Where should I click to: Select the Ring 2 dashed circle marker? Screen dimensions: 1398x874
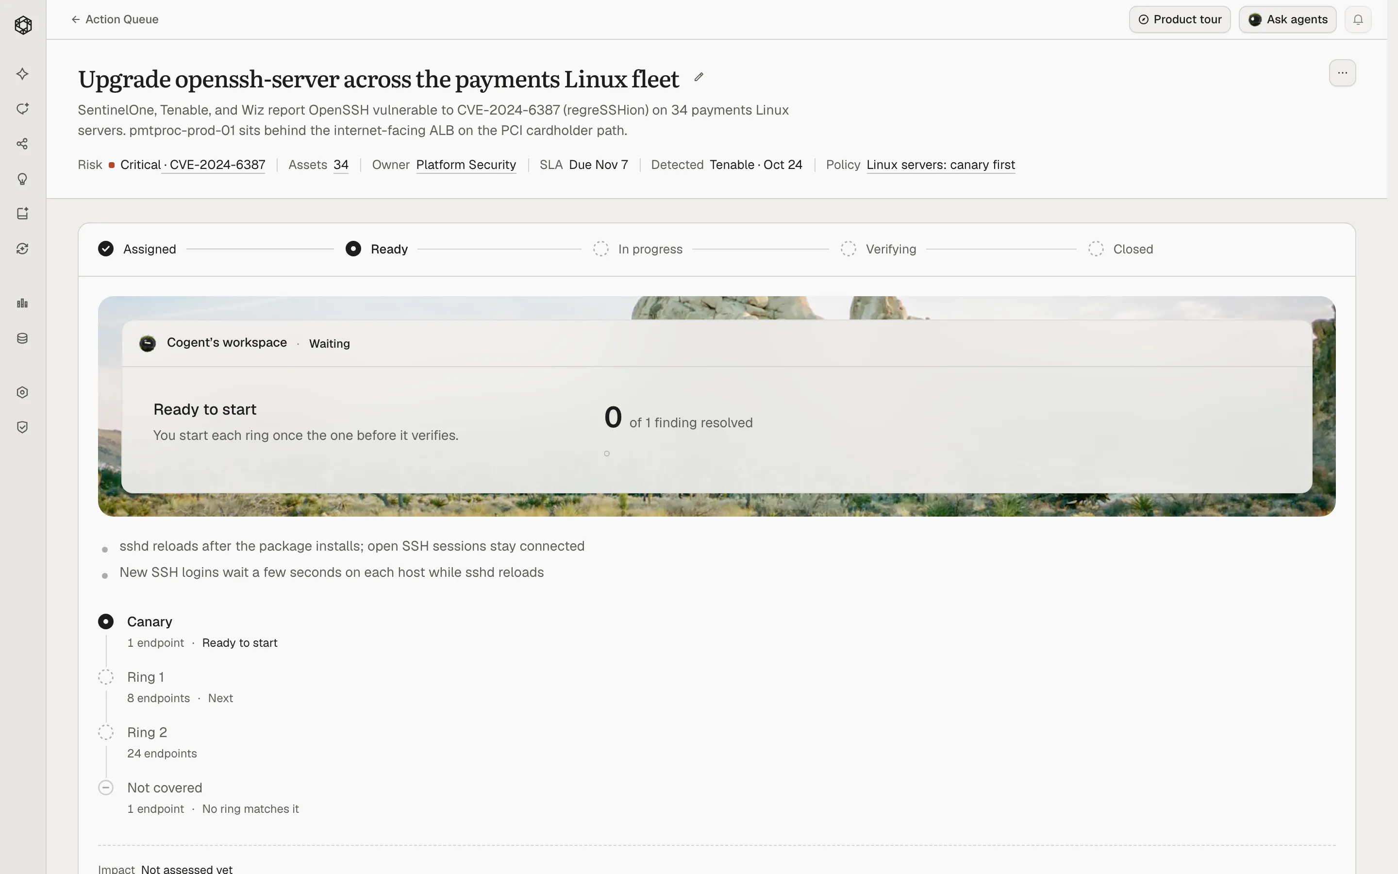click(106, 732)
